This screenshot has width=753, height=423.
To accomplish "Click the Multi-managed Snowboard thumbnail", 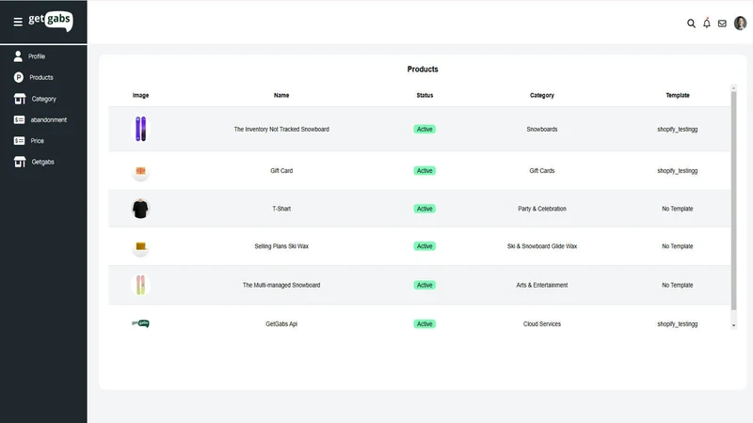I will click(x=140, y=285).
